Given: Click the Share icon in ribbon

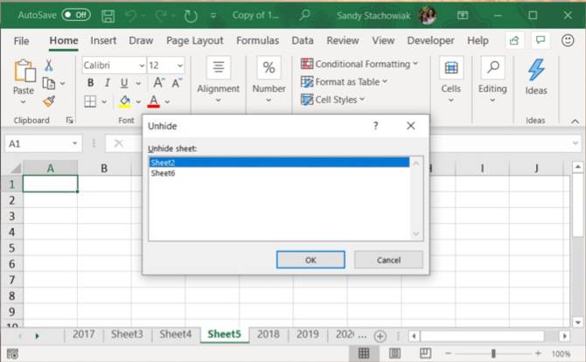Looking at the screenshot, I should [x=514, y=40].
